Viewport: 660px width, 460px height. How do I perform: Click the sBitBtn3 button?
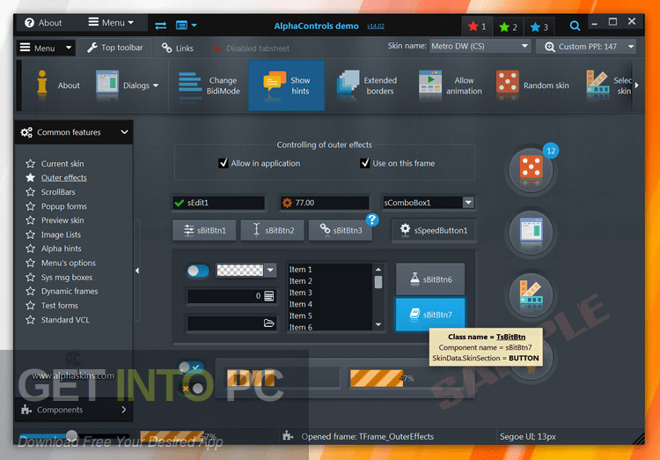[x=340, y=231]
